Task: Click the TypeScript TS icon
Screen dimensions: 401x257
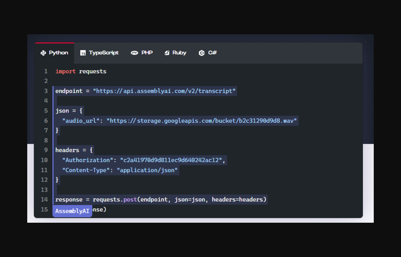Action: click(x=83, y=53)
